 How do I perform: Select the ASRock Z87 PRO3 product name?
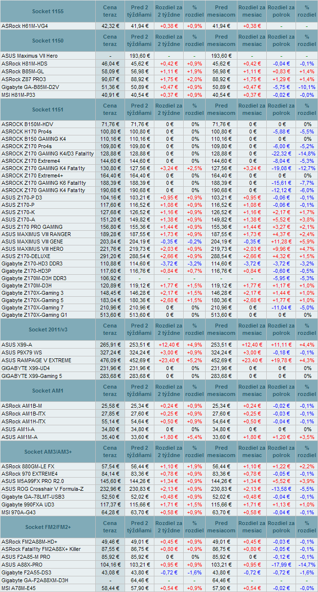pos(24,79)
